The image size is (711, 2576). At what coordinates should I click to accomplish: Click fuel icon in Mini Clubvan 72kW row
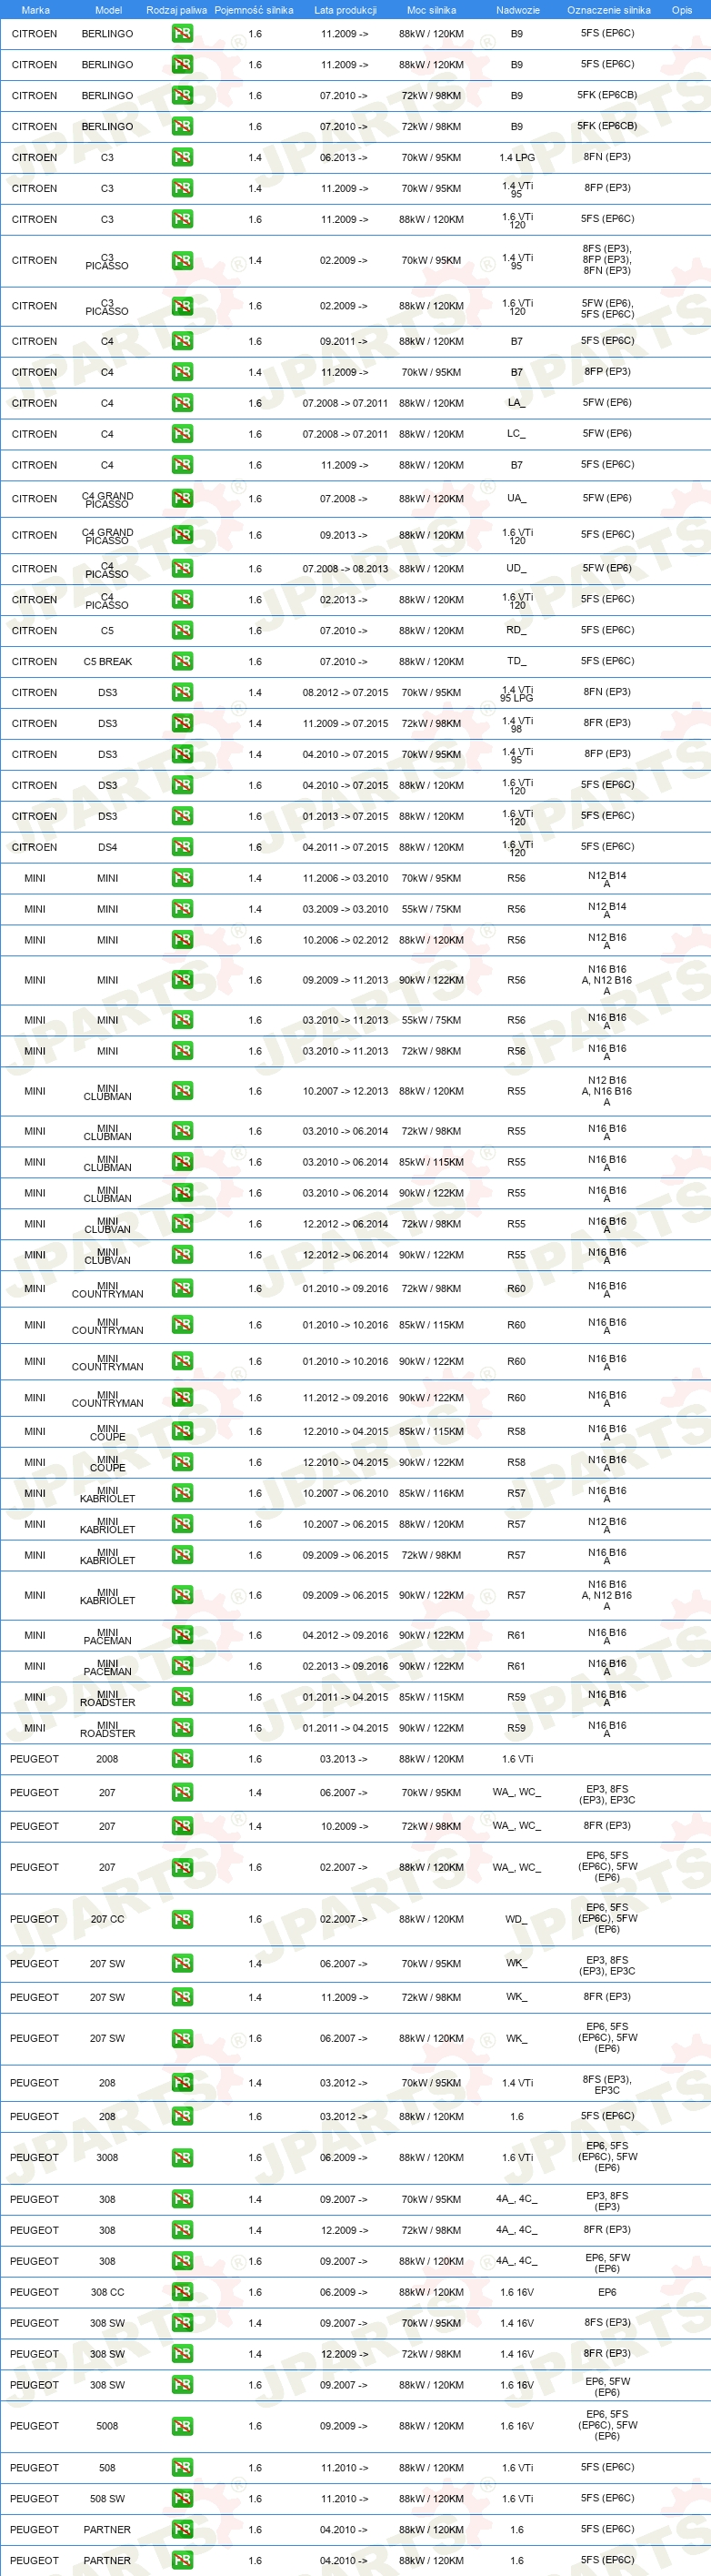point(182,1224)
